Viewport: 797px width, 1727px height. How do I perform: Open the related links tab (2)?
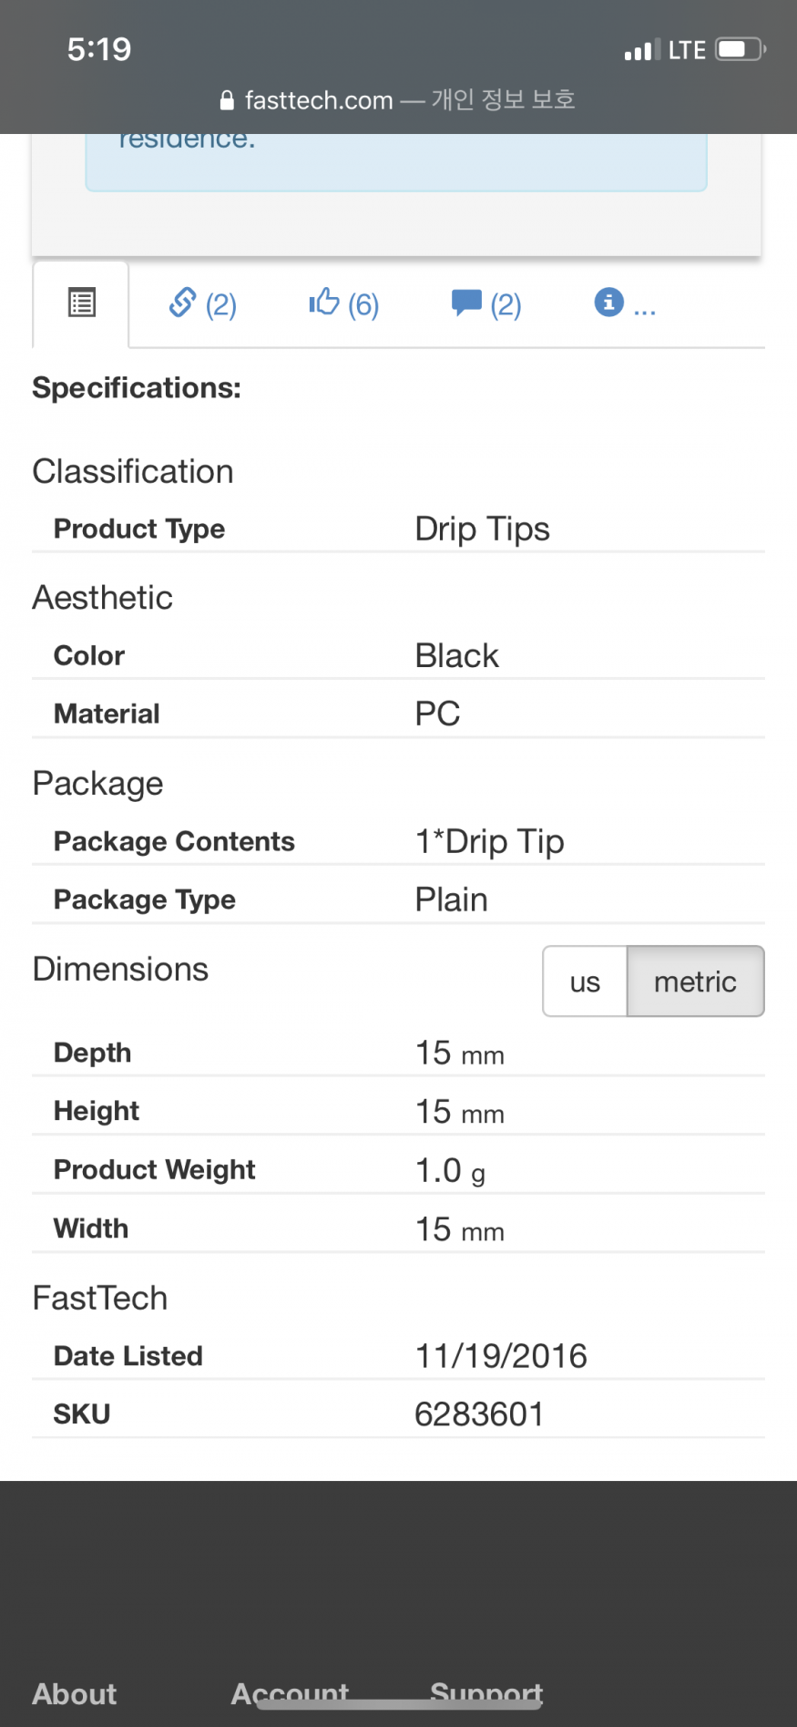click(202, 303)
